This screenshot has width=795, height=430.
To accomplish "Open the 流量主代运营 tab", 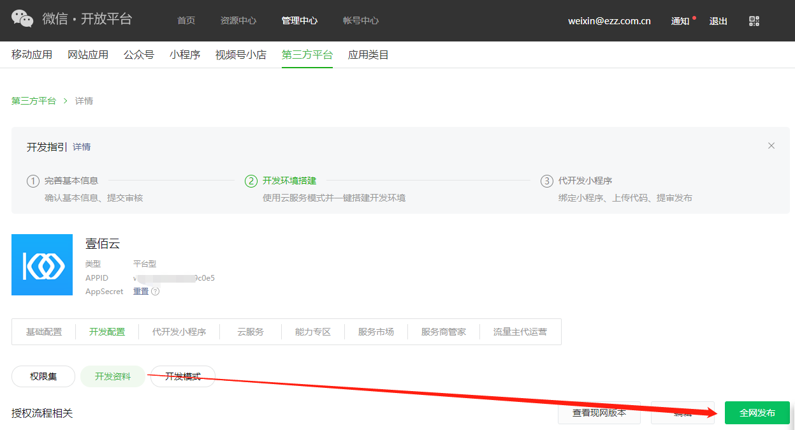I will (520, 332).
